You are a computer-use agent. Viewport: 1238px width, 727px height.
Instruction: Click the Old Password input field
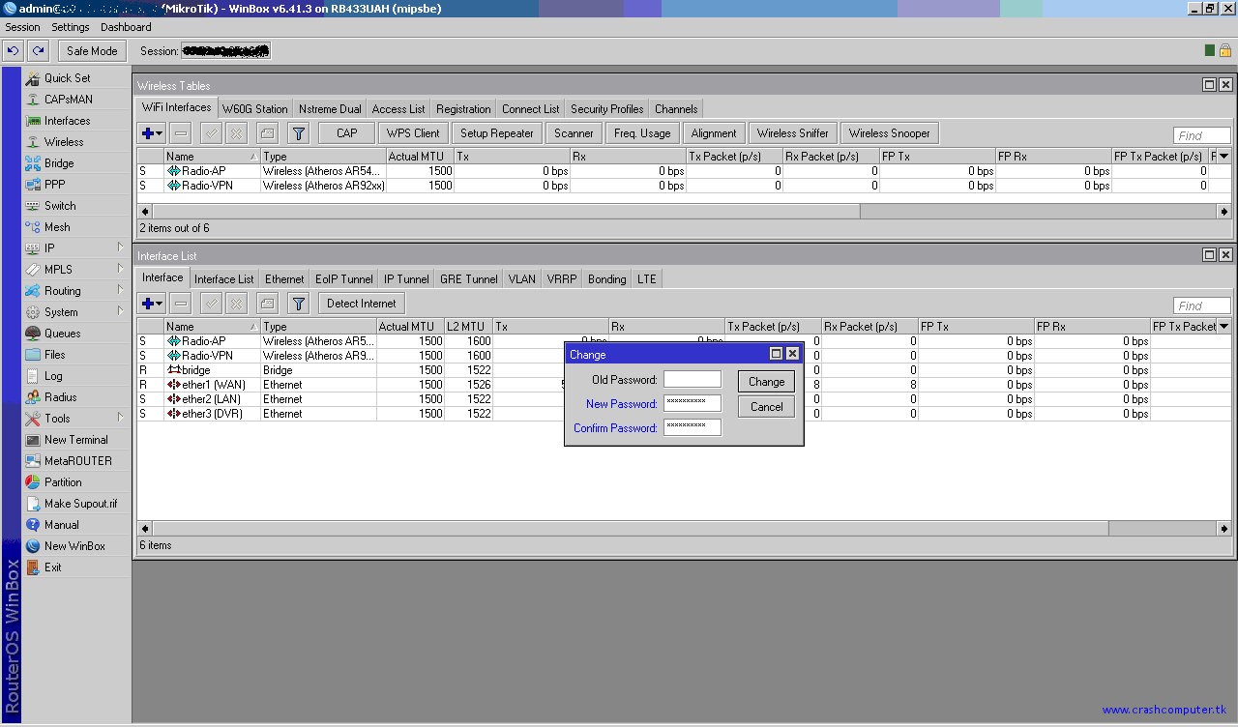pyautogui.click(x=692, y=380)
